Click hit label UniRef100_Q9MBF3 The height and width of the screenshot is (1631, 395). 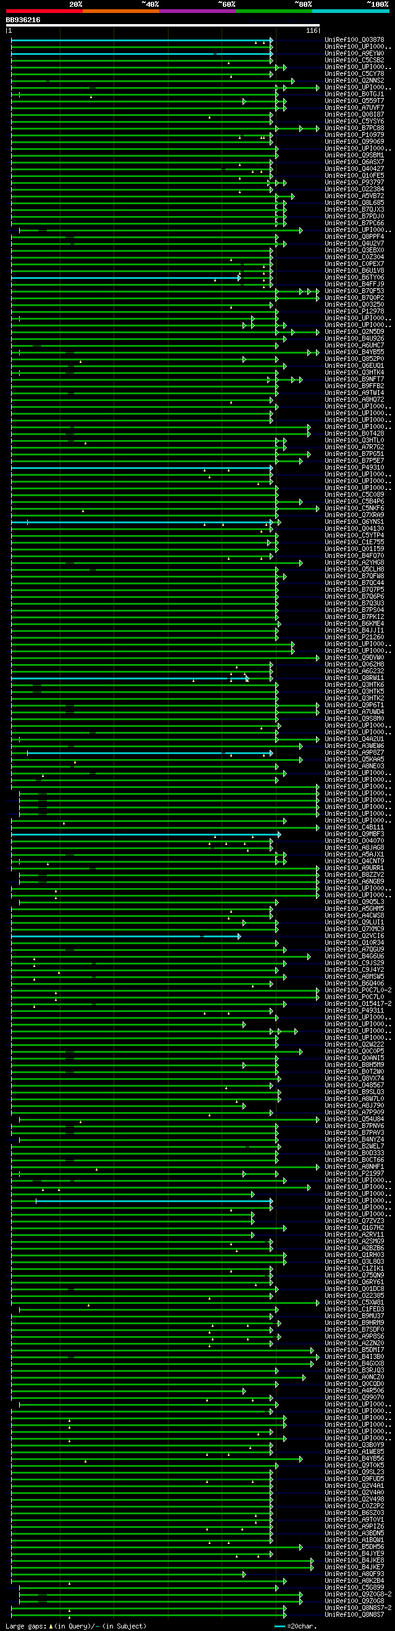(x=354, y=834)
